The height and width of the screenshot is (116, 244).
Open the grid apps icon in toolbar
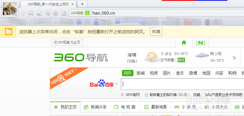click(64, 13)
